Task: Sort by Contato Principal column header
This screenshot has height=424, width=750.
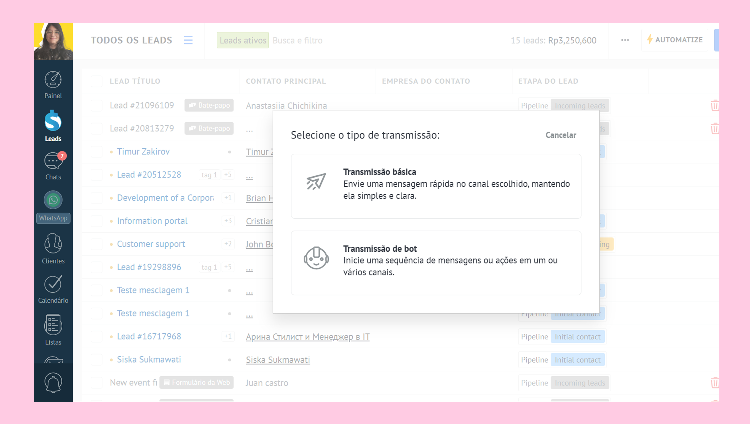Action: pyautogui.click(x=286, y=81)
